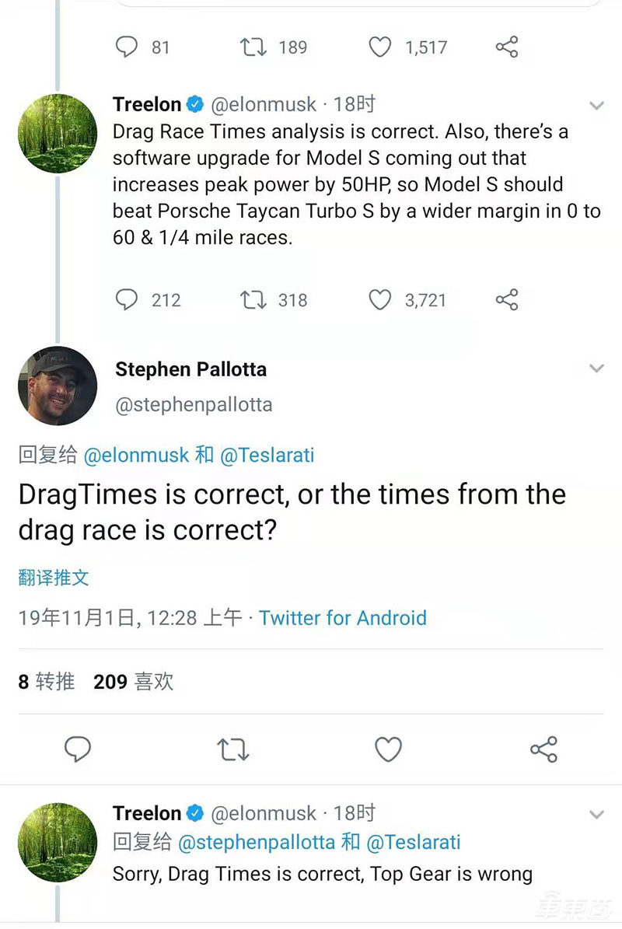This screenshot has height=929, width=622.
Task: Expand options chevron on last Treelon reply
Action: tap(596, 815)
